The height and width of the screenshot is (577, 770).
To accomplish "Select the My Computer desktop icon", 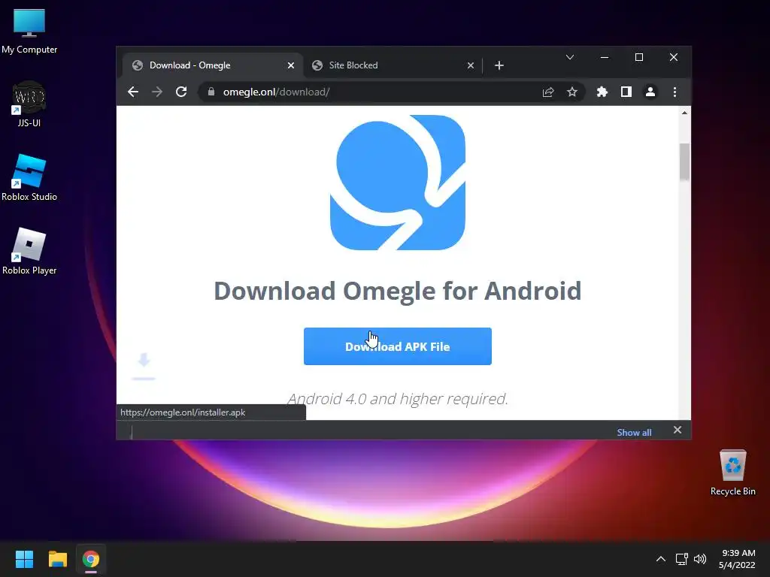I will point(29,31).
